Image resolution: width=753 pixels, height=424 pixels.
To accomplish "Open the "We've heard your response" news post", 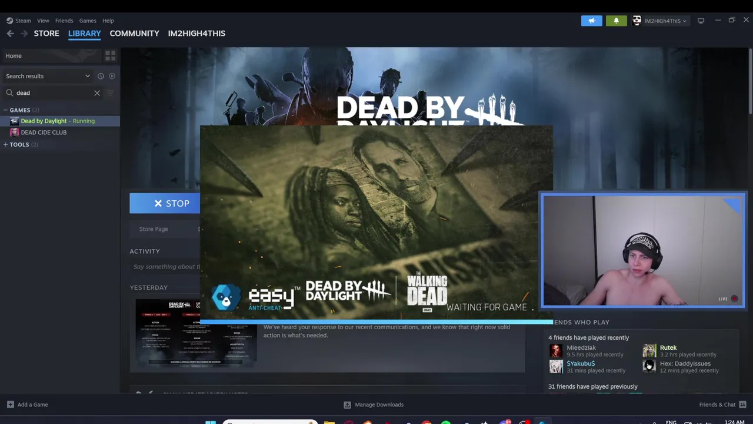I will pyautogui.click(x=387, y=331).
